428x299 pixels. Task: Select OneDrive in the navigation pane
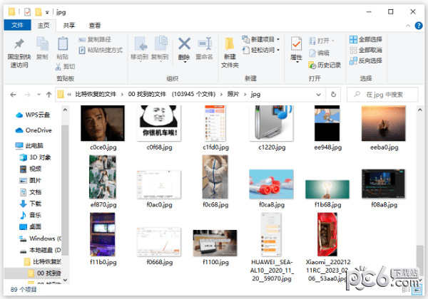34,130
